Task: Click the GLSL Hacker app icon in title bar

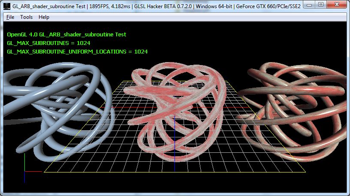Action: pos(7,6)
